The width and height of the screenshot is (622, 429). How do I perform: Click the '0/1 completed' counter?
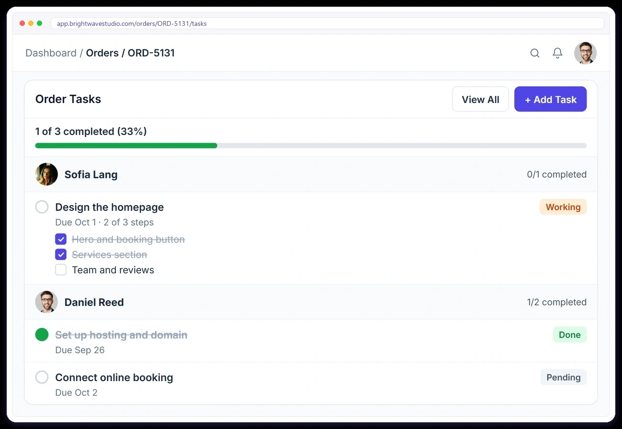(557, 174)
